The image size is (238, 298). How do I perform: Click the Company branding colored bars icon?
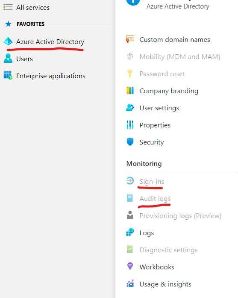click(x=130, y=91)
